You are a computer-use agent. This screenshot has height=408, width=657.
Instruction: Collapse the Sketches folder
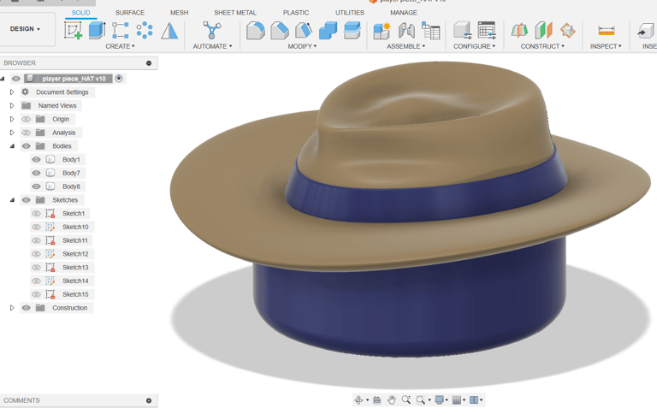12,200
